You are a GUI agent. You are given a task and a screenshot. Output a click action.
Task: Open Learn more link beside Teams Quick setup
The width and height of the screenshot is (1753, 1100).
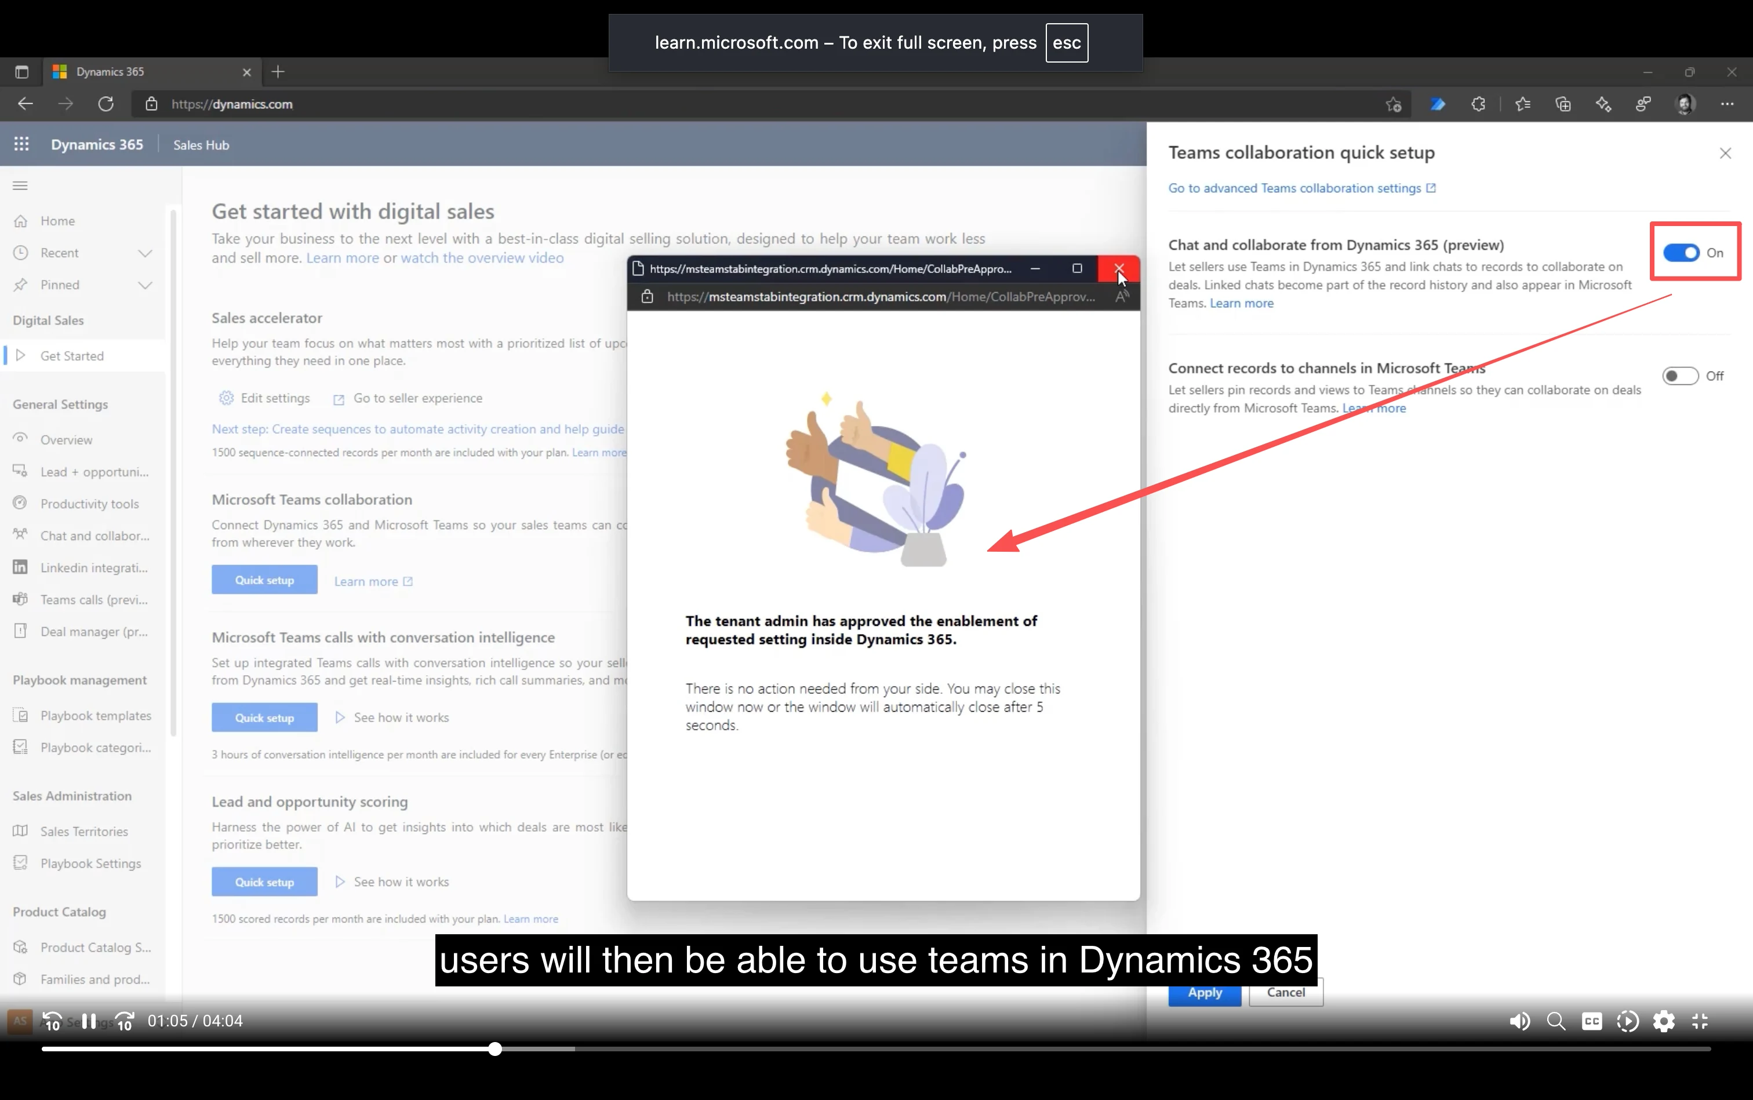point(373,581)
